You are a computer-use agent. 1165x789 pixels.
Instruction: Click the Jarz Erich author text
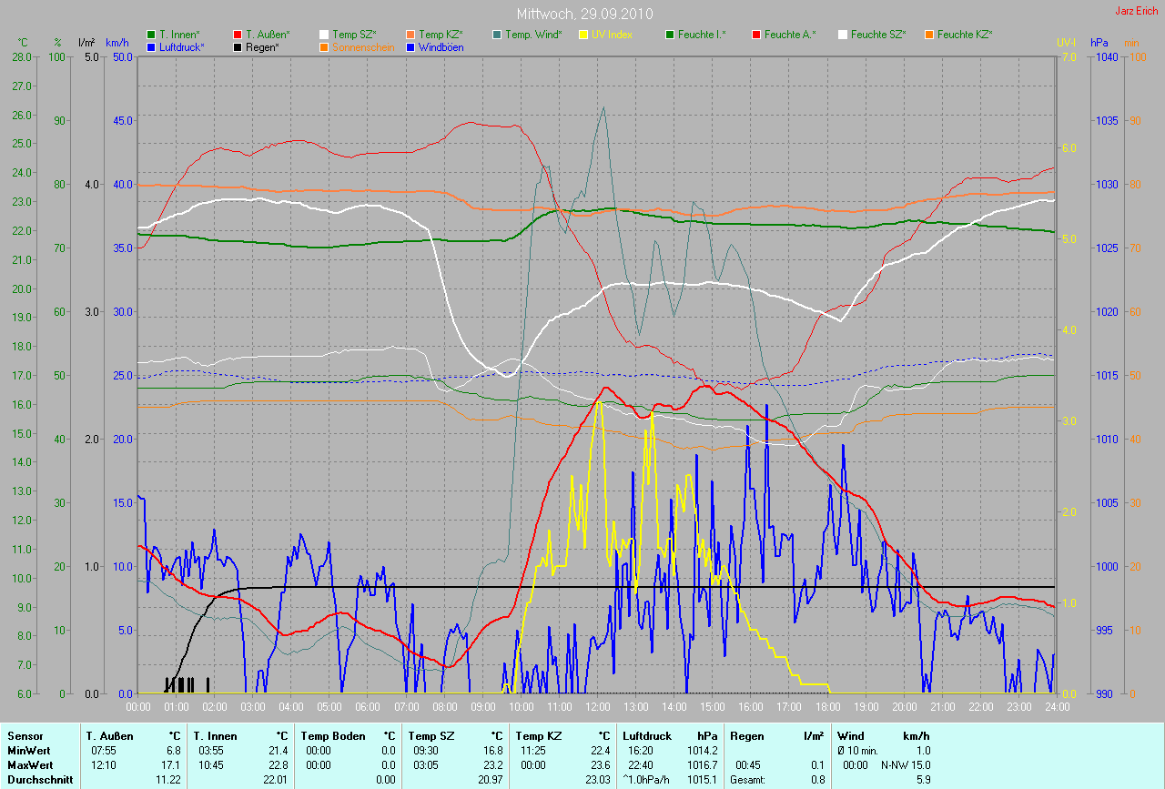[1138, 11]
